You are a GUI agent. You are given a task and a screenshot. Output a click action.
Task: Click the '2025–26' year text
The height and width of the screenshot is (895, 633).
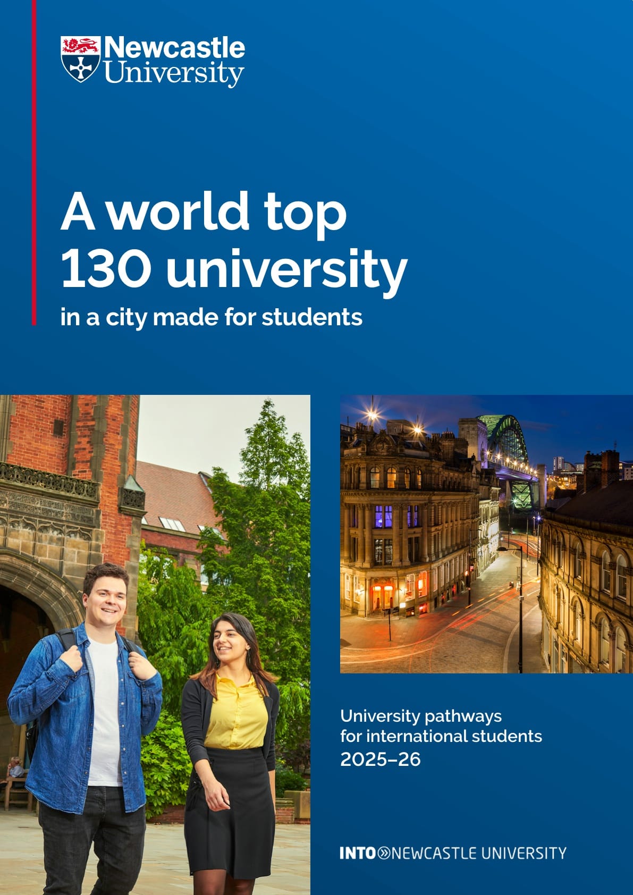(381, 759)
